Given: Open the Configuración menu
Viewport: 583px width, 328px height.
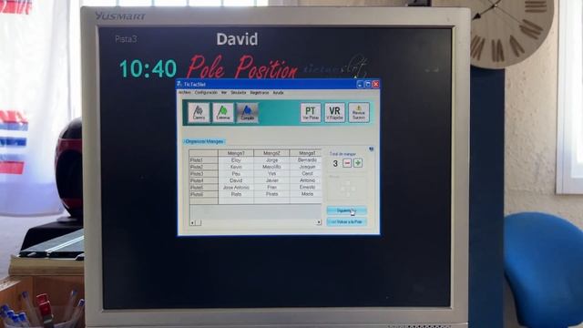Looking at the screenshot, I should point(206,93).
